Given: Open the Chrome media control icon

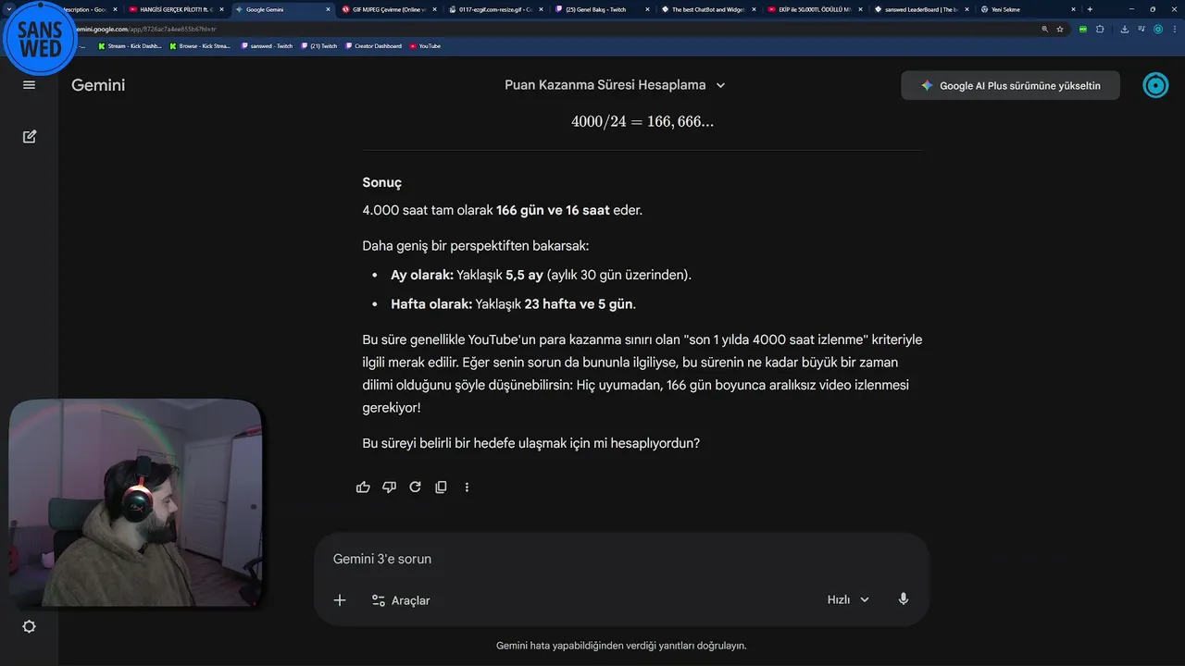Looking at the screenshot, I should pyautogui.click(x=1141, y=29).
